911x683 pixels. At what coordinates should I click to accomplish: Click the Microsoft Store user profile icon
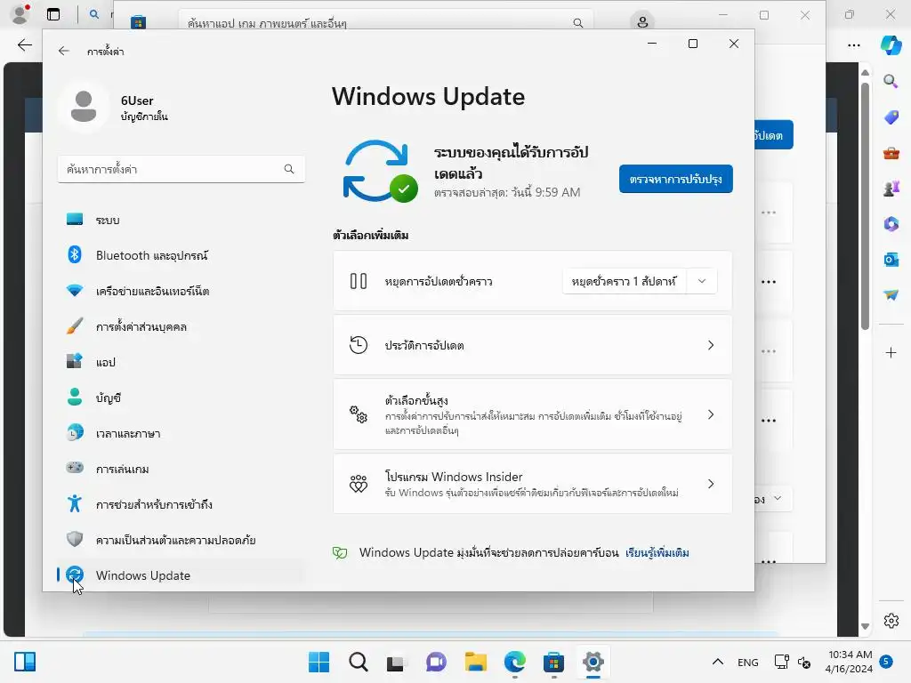point(642,22)
